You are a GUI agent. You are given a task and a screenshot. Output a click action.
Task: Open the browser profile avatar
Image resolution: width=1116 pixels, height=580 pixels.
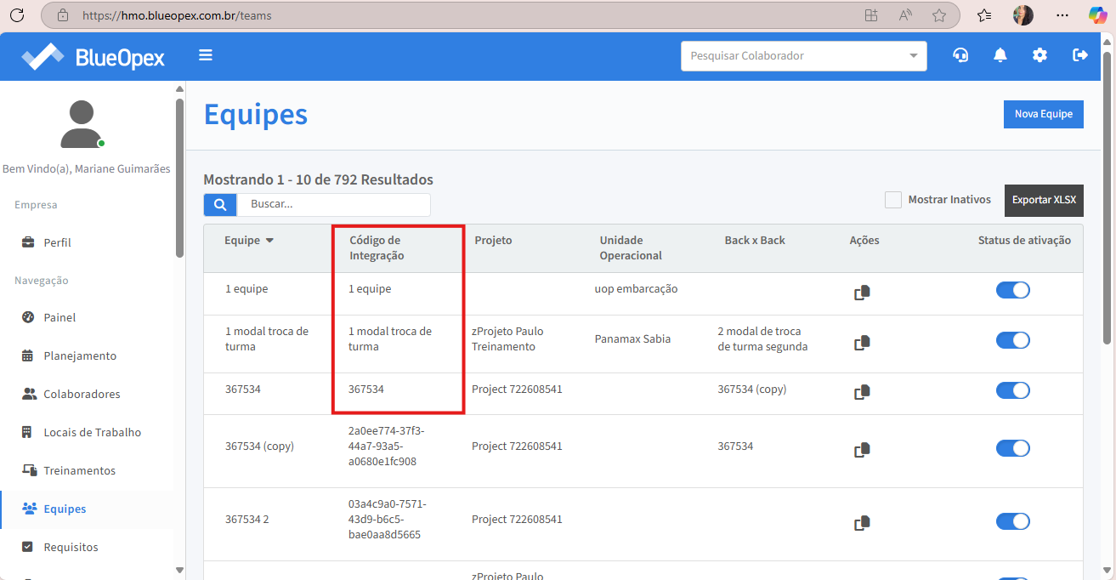(x=1023, y=15)
